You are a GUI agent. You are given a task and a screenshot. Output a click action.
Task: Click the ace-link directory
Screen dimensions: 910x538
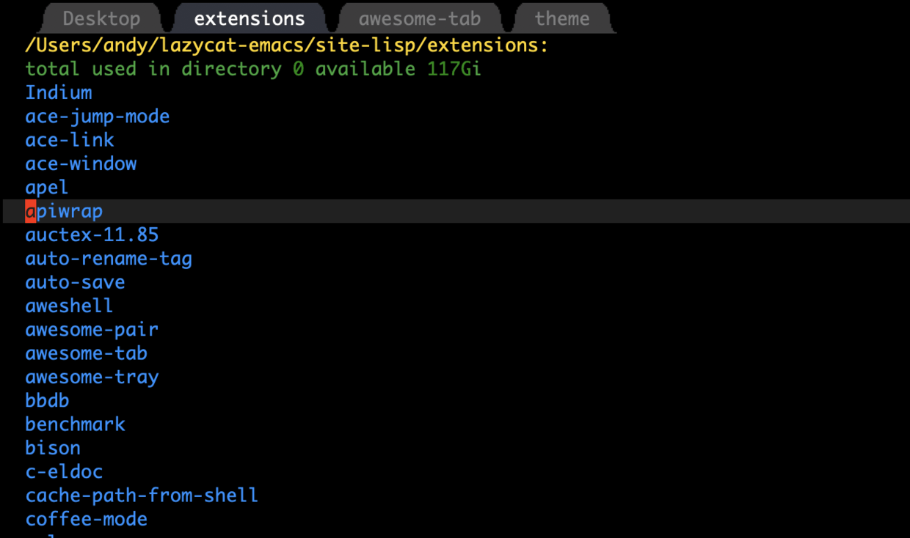70,140
